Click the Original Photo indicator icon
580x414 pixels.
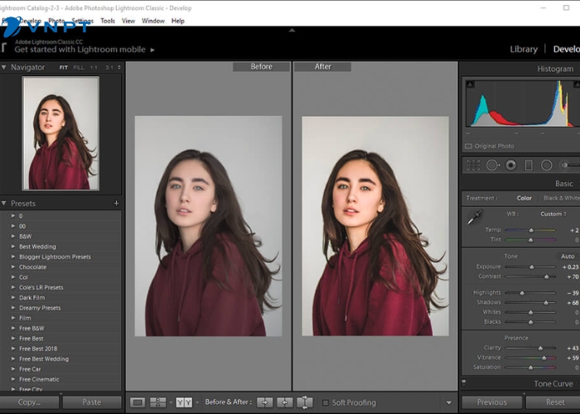pos(468,146)
